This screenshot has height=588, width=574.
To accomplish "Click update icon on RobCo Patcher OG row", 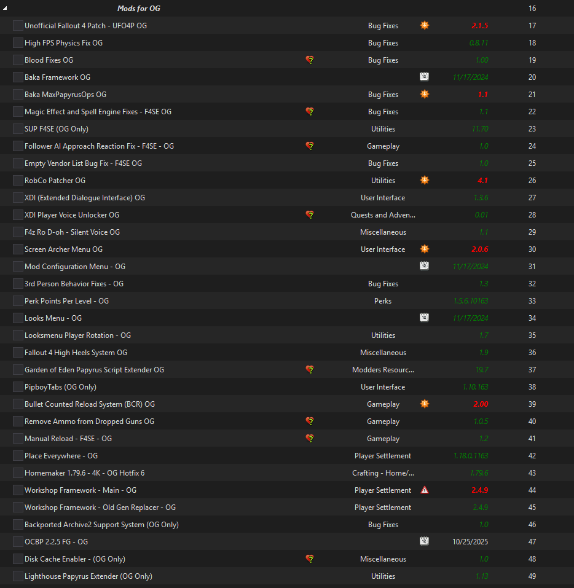I will [x=424, y=181].
